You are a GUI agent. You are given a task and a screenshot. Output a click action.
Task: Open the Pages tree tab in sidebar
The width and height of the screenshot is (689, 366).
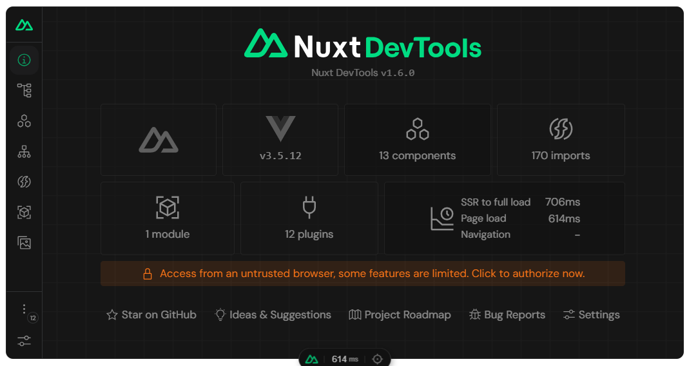[24, 90]
